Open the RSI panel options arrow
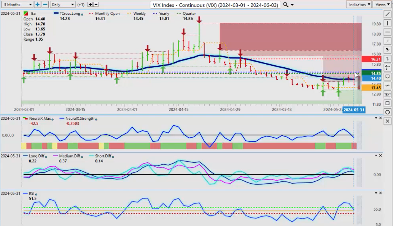The image size is (393, 226). point(376,193)
